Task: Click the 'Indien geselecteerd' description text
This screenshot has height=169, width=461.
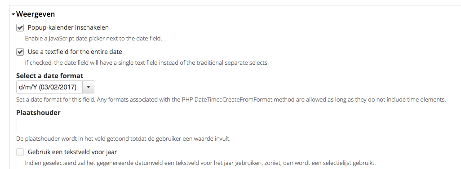Action: 200,163
